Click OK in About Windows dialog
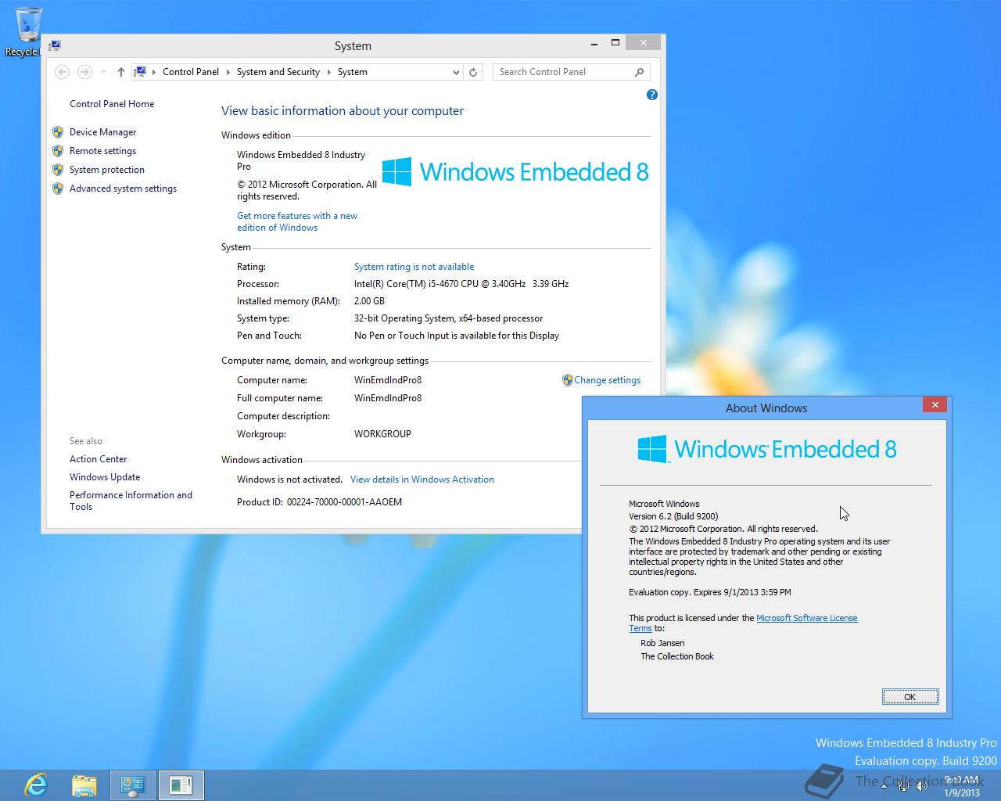This screenshot has height=801, width=1001. click(910, 697)
